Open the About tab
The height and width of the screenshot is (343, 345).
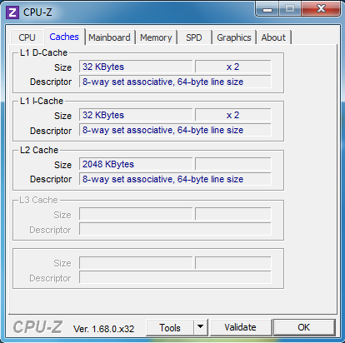pyautogui.click(x=273, y=37)
